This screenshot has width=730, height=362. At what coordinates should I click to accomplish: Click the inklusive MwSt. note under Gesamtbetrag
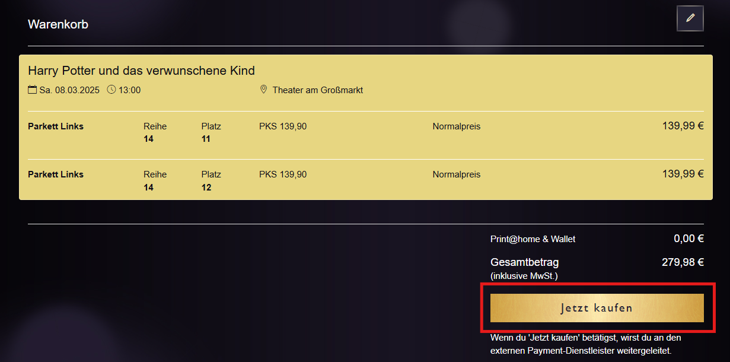(x=525, y=275)
